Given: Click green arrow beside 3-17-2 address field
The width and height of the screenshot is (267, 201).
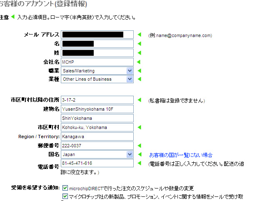Looking at the screenshot, I should (x=140, y=100).
